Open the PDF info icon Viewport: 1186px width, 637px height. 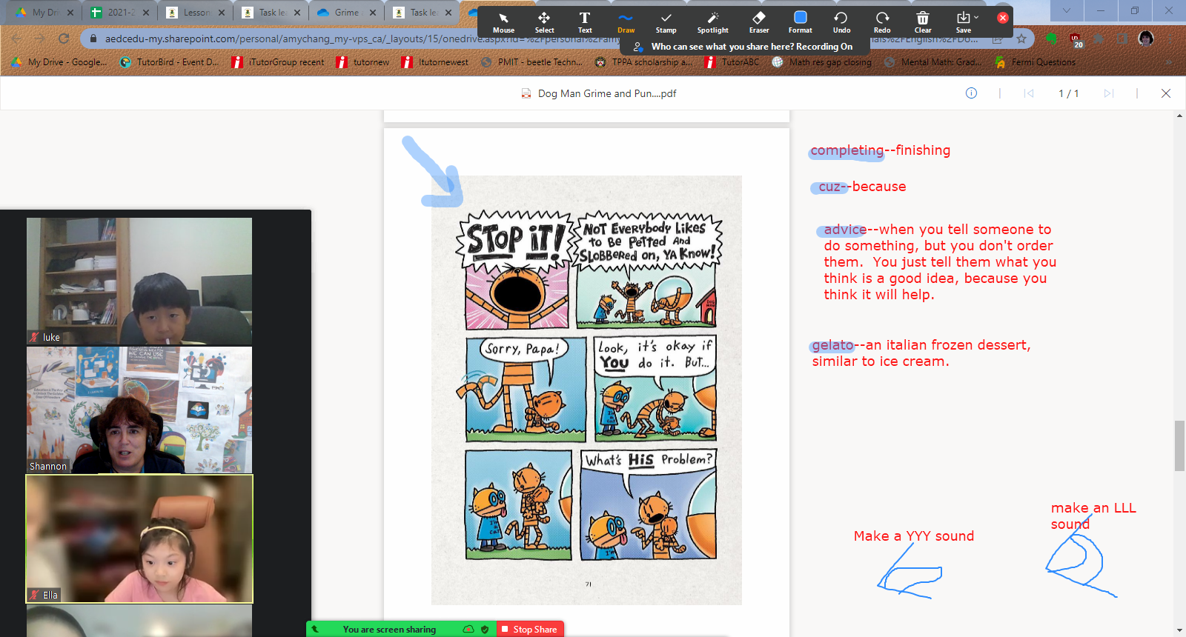971,93
